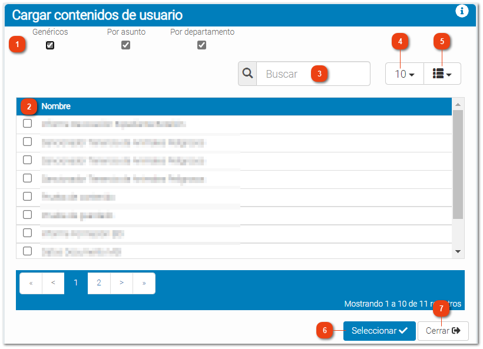Click the vertical scrollbar thumb
The image size is (483, 349).
coord(458,165)
